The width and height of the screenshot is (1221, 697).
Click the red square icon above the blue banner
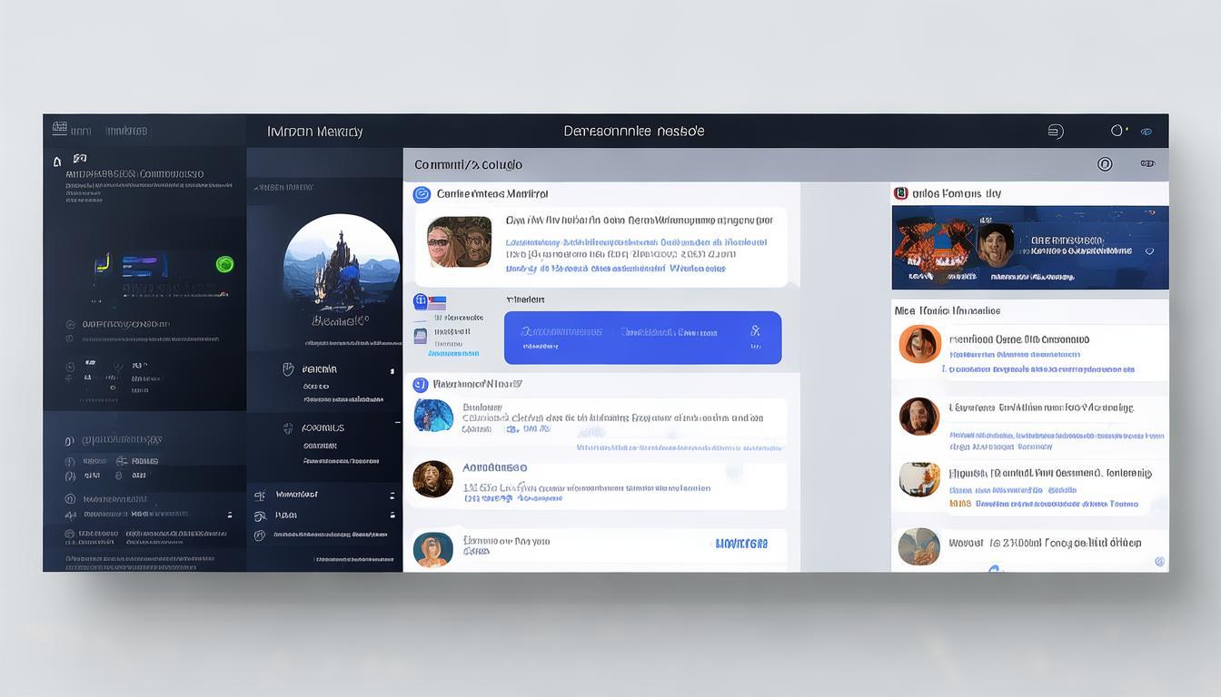[901, 193]
